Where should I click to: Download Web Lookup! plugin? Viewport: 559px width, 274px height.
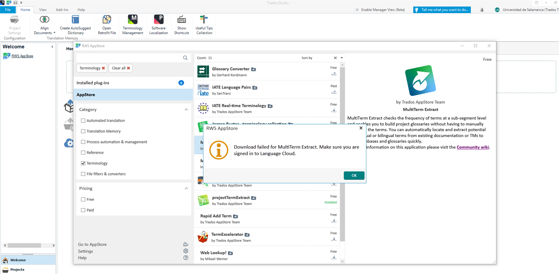point(334,258)
